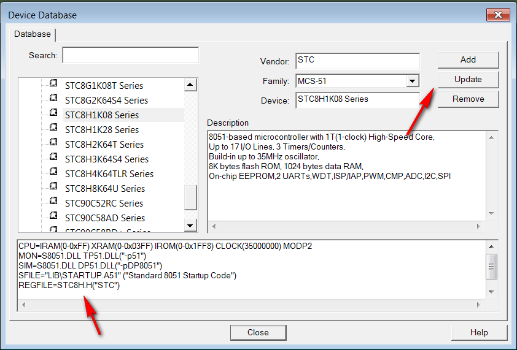Select STC8H1K08 Series in device list

click(102, 115)
